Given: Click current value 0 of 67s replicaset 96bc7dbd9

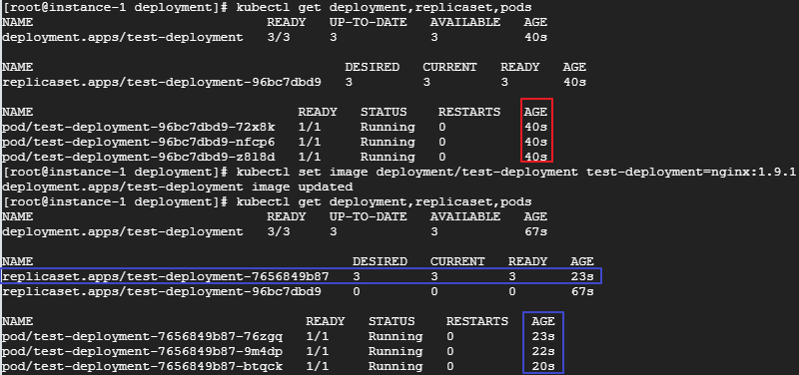Looking at the screenshot, I should click(434, 291).
